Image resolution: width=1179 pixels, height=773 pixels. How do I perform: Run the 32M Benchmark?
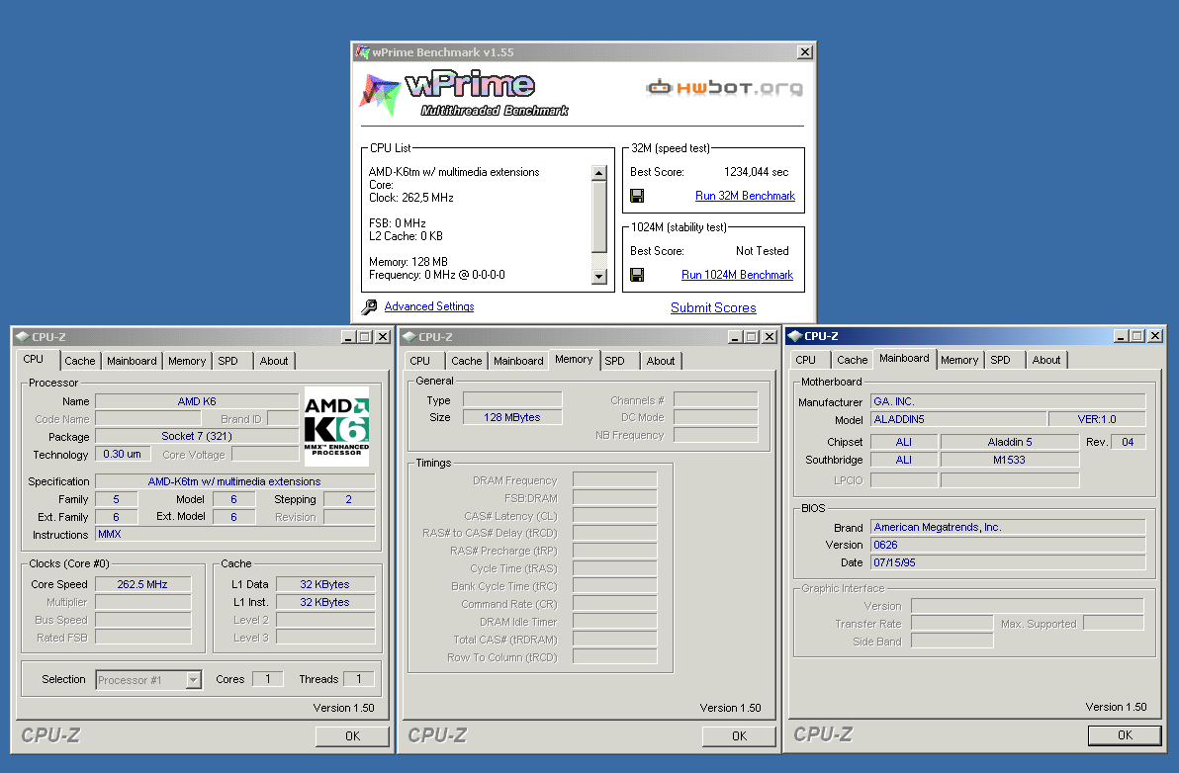coord(745,196)
